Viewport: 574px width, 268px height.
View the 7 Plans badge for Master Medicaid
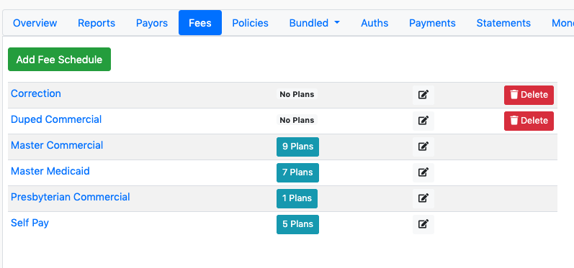(297, 172)
